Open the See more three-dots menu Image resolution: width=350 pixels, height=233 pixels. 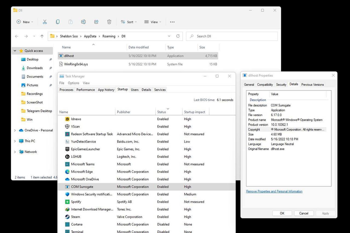(172, 22)
